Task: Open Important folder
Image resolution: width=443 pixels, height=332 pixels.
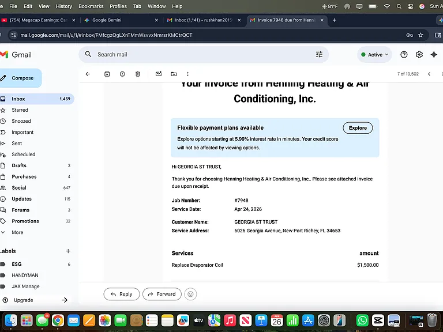Action: (x=36, y=132)
